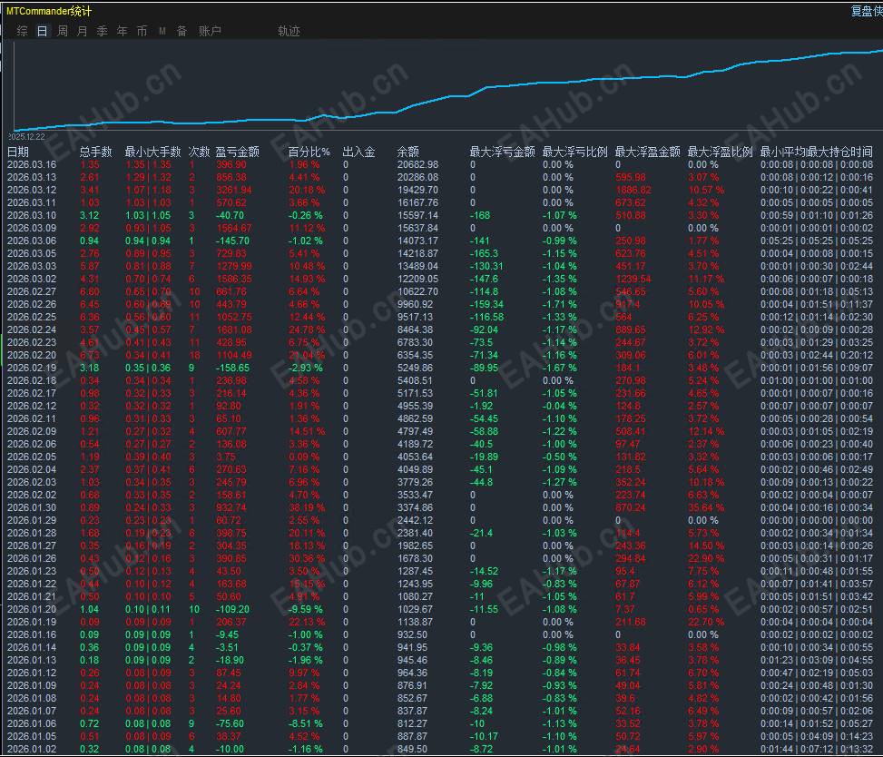
Task: Open the 周 weekly statistics tab
Action: pyautogui.click(x=62, y=31)
